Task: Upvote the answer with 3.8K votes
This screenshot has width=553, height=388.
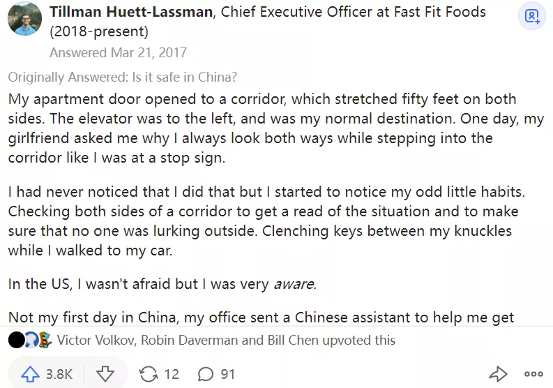Action: pyautogui.click(x=30, y=374)
